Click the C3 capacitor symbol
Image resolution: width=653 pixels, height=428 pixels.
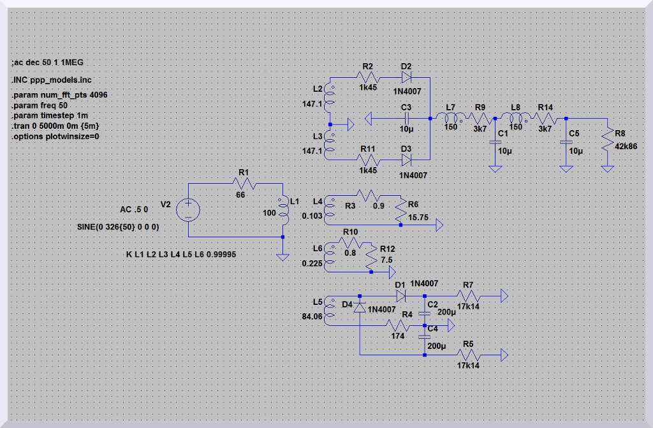406,118
